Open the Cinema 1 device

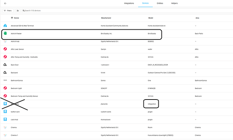(x=14, y=135)
